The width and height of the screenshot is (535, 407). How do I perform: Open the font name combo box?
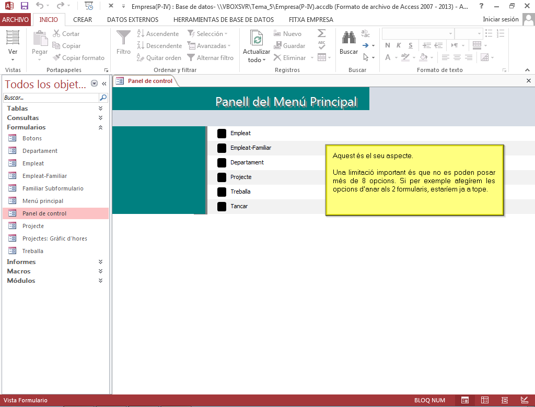pyautogui.click(x=418, y=33)
